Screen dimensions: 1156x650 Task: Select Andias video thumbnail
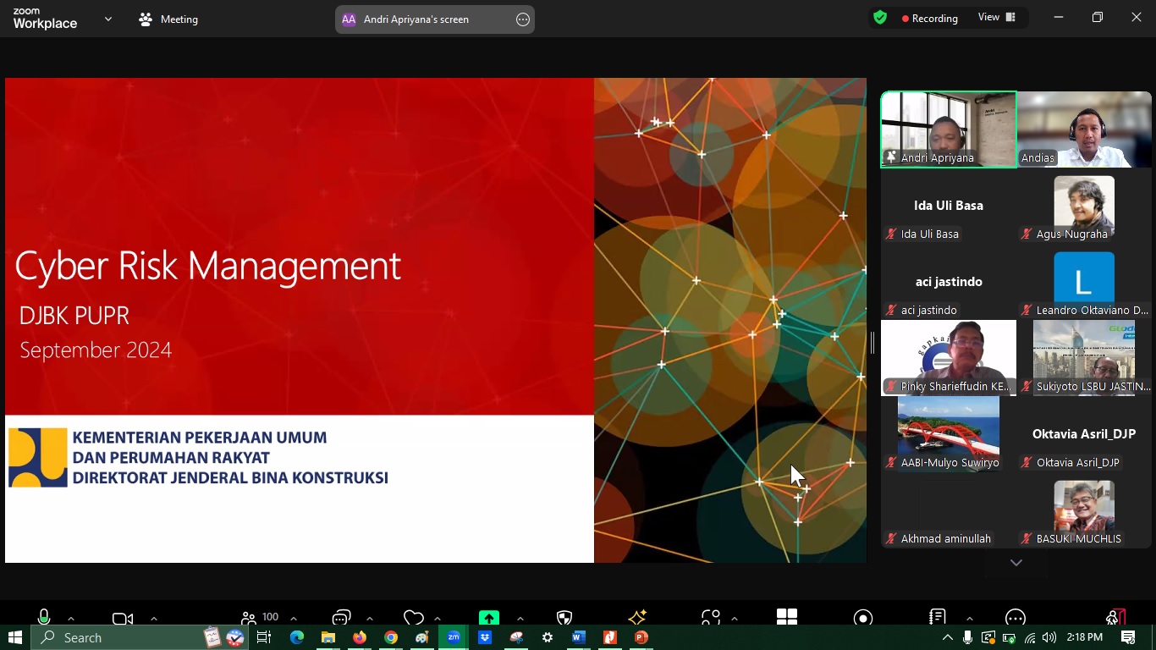(x=1084, y=129)
